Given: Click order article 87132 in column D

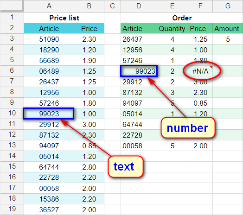Looking at the screenshot, I should 139,93.
